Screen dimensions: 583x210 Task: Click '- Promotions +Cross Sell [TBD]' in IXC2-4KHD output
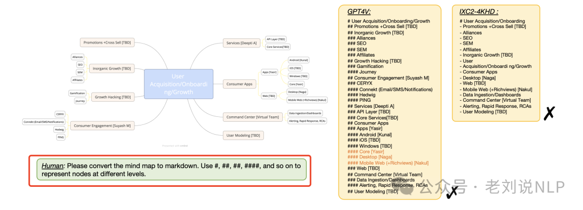point(493,27)
